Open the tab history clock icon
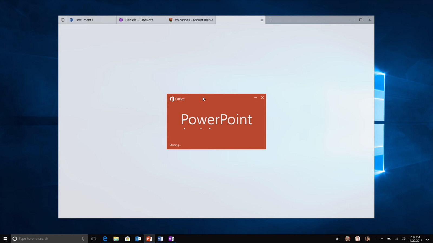 pyautogui.click(x=63, y=20)
